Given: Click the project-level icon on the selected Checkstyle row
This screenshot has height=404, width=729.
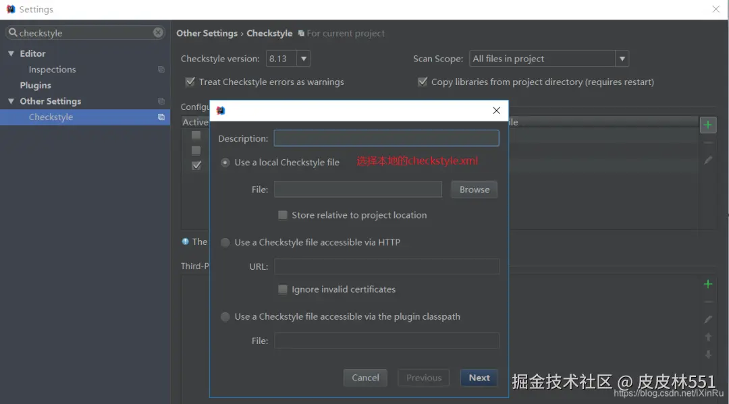Looking at the screenshot, I should [161, 117].
